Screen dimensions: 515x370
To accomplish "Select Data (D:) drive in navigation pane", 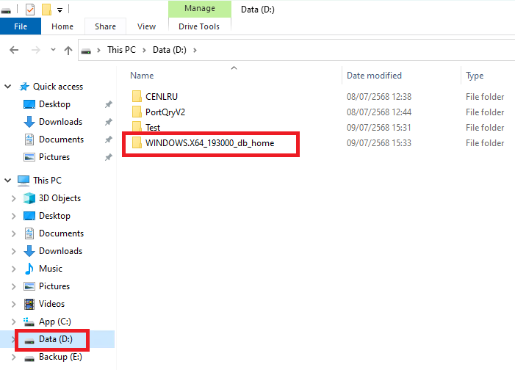I will 56,339.
